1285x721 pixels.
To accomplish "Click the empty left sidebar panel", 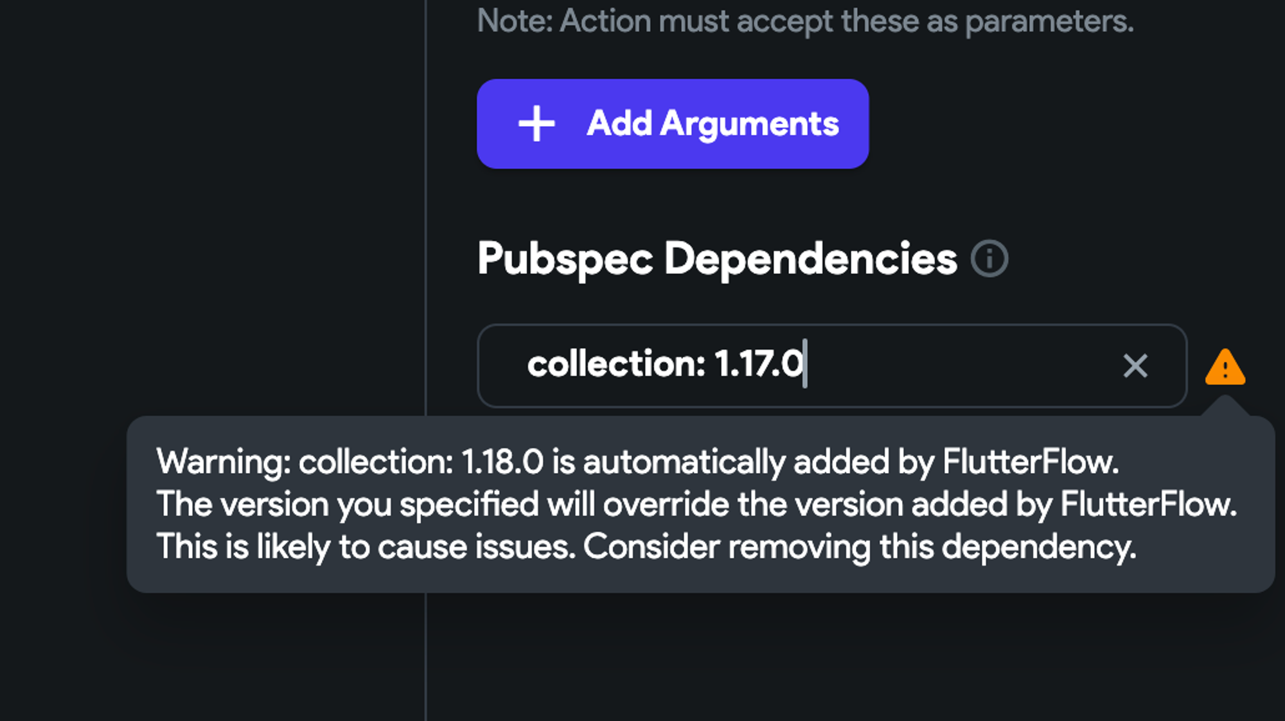I will [x=212, y=206].
